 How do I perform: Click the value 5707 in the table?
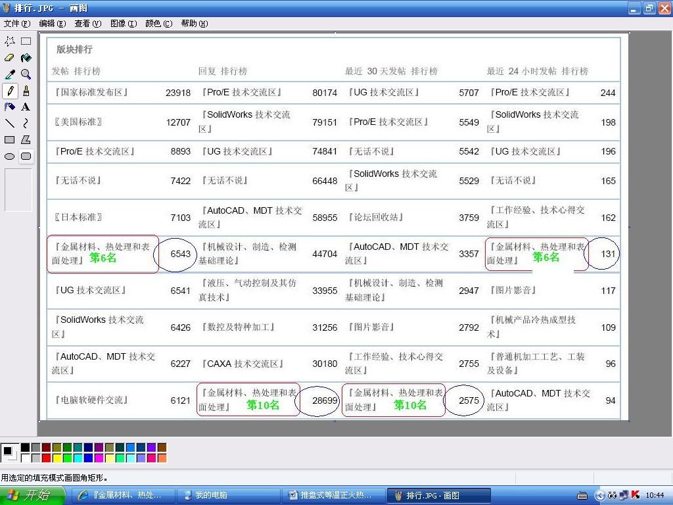click(469, 93)
